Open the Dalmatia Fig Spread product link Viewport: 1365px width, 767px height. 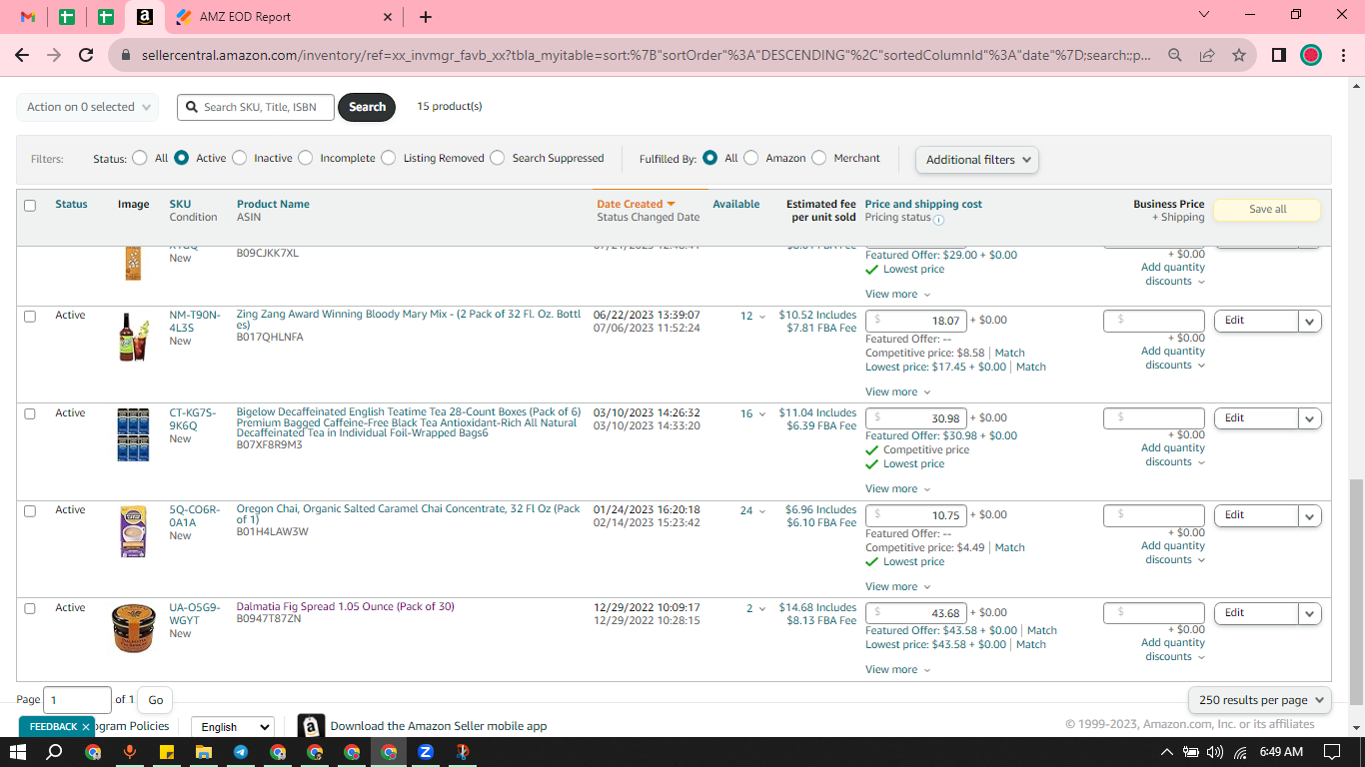point(345,606)
